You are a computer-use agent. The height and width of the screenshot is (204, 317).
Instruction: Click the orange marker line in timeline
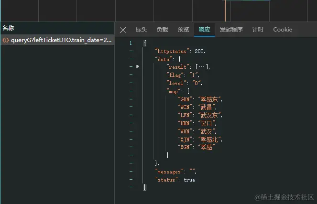(x=225, y=11)
